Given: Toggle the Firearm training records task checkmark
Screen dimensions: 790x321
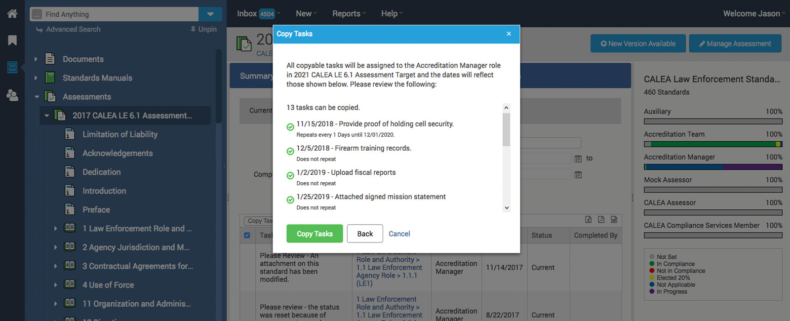Looking at the screenshot, I should tap(290, 152).
